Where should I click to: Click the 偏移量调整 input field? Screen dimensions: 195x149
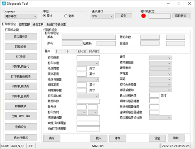(x=88, y=117)
